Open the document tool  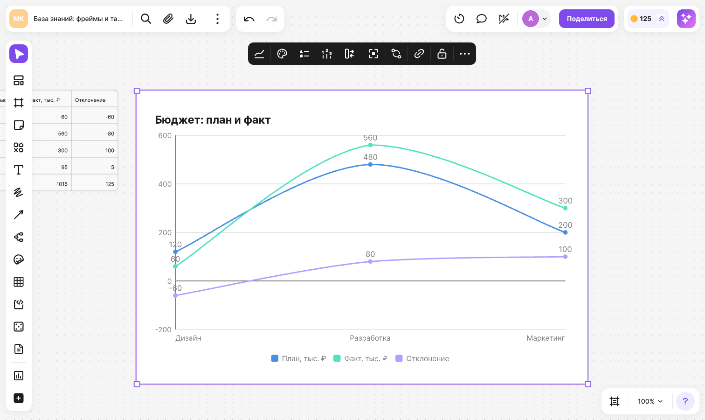(19, 349)
